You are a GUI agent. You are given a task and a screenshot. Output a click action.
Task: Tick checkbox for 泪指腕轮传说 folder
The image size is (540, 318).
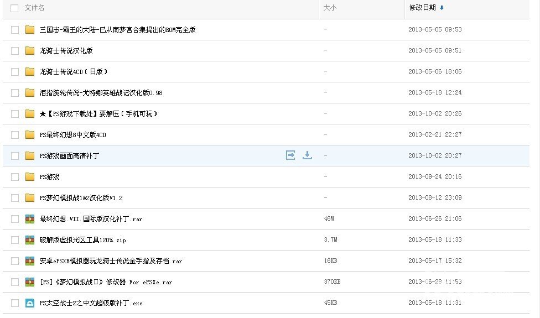(15, 93)
